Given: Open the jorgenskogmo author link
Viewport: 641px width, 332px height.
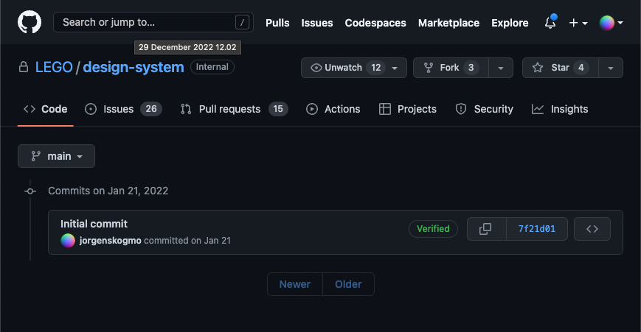Looking at the screenshot, I should pos(111,241).
